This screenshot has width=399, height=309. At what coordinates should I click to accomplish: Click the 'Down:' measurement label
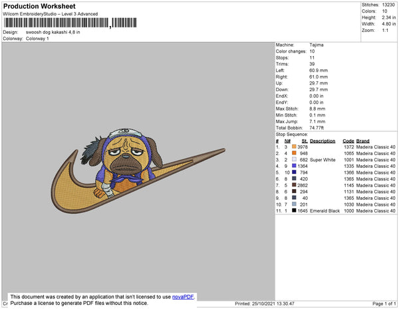tap(282, 89)
